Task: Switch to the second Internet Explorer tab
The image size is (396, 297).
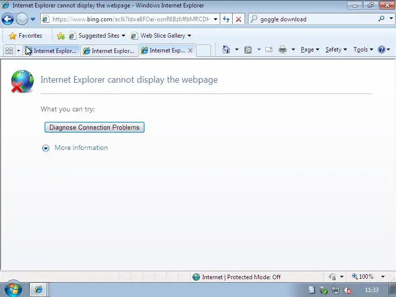Action: pos(109,51)
